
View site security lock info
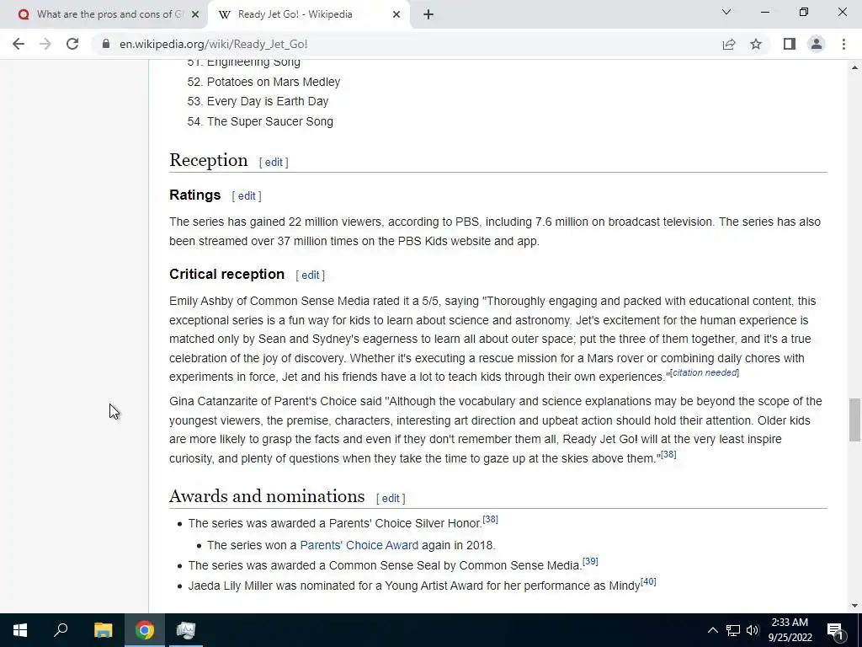pyautogui.click(x=106, y=44)
